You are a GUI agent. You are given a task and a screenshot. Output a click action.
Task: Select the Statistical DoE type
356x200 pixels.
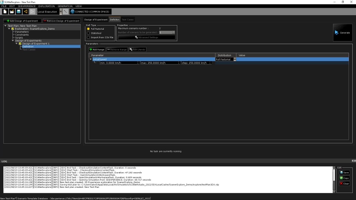[x=88, y=33]
